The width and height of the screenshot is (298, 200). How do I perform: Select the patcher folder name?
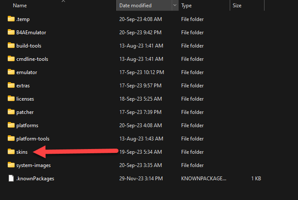[x=25, y=112]
